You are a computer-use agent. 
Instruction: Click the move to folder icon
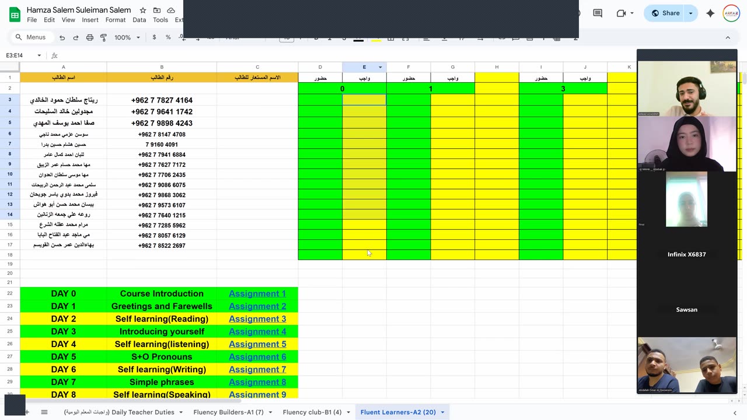click(157, 10)
